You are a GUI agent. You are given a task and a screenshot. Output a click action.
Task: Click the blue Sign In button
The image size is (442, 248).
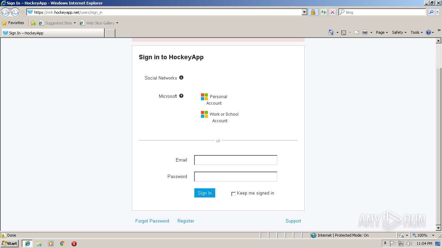coord(205,193)
